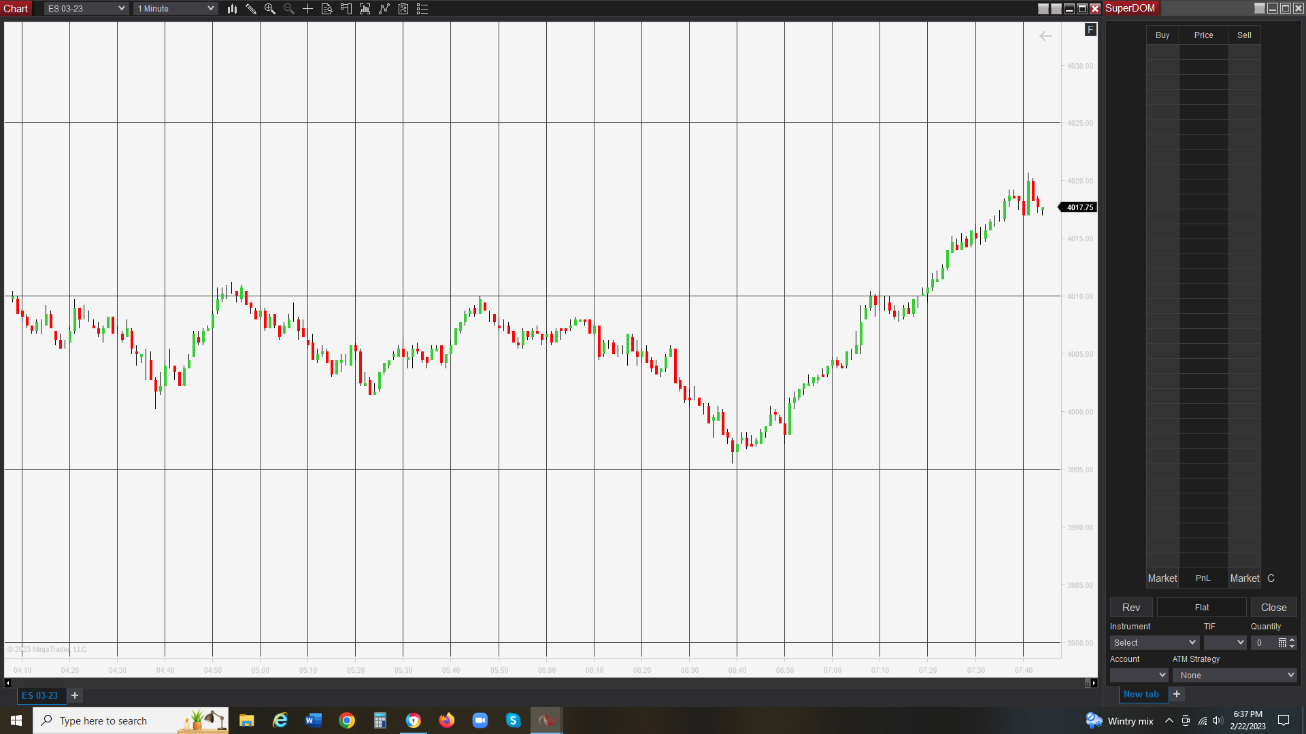Open Zoom app from Windows taskbar

click(x=480, y=720)
